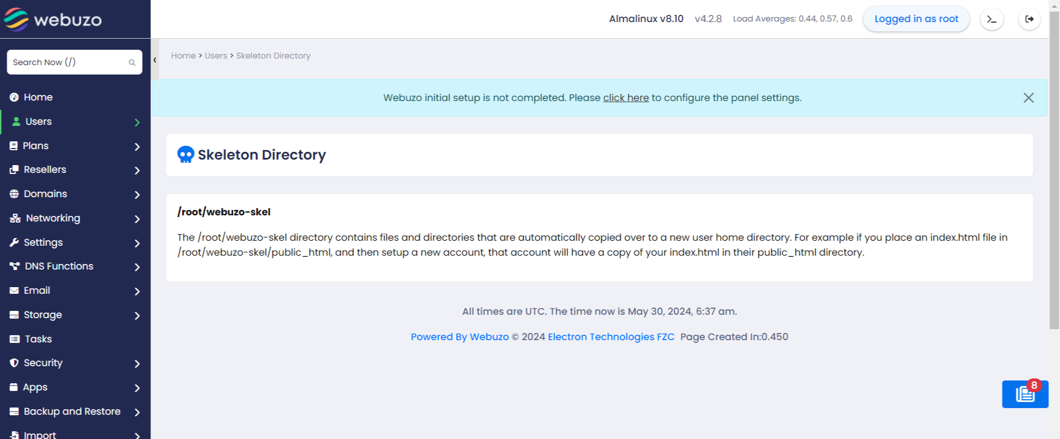Open the terminal icon in header
Screen dimensions: 1060x439
pyautogui.click(x=991, y=19)
